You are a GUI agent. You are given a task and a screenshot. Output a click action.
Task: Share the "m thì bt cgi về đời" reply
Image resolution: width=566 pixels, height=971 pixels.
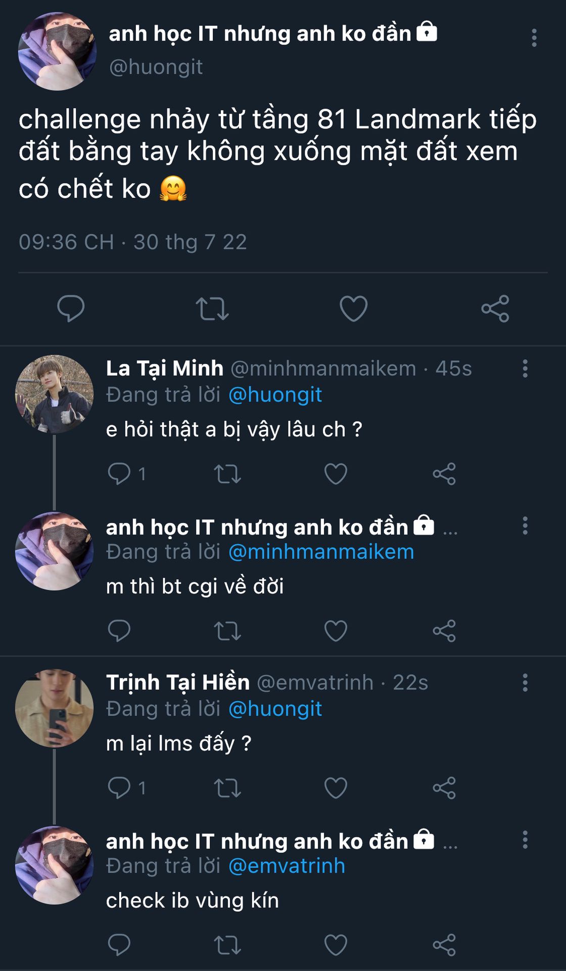pos(444,631)
